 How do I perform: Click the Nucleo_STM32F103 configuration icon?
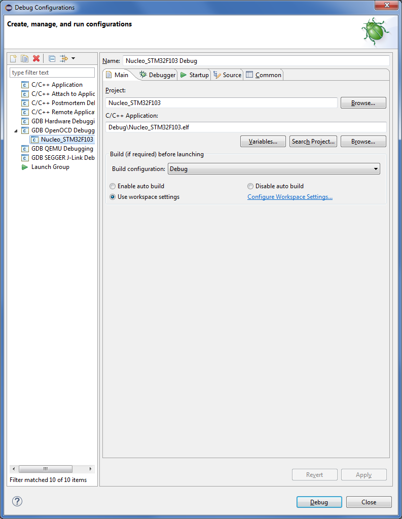pyautogui.click(x=34, y=140)
